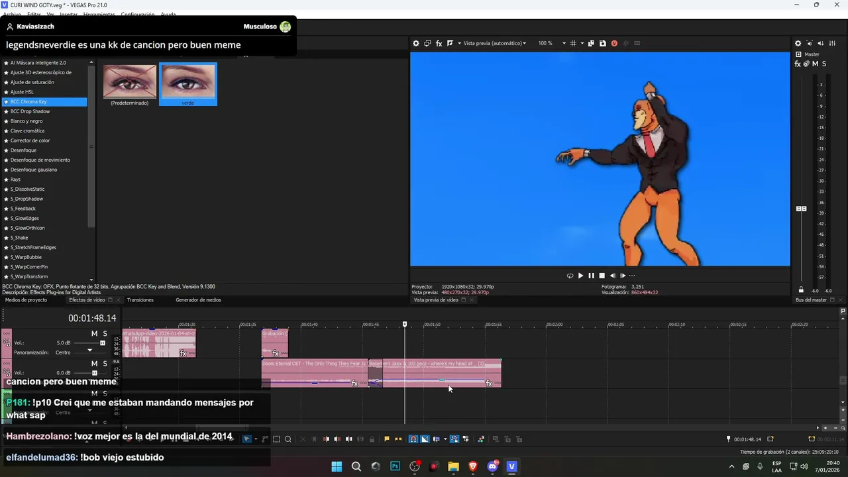Click the Trim End tool icon
The height and width of the screenshot is (477, 848).
click(337, 439)
